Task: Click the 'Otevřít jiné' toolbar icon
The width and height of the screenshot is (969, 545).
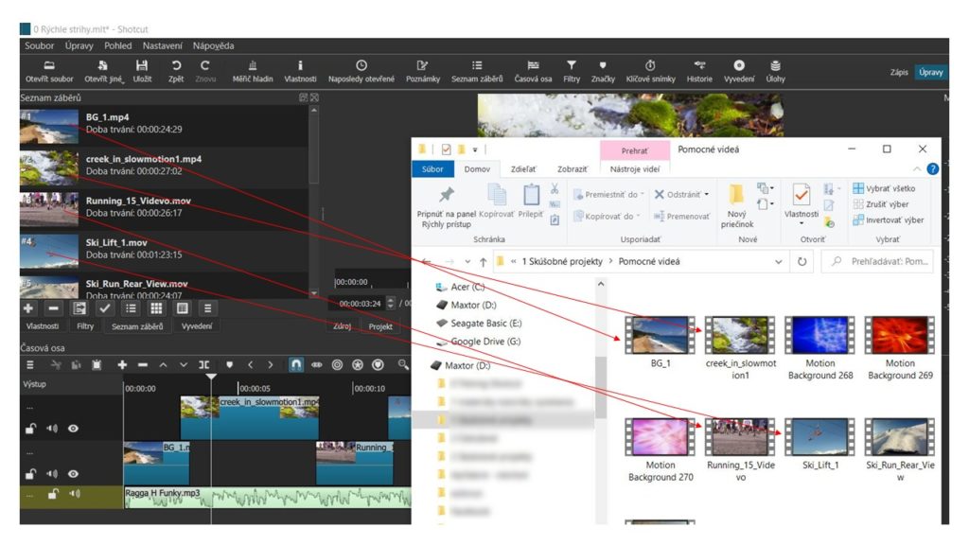Action: click(104, 71)
